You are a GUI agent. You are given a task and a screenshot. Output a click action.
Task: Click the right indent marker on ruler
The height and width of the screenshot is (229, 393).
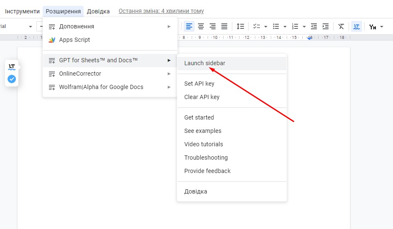[310, 38]
